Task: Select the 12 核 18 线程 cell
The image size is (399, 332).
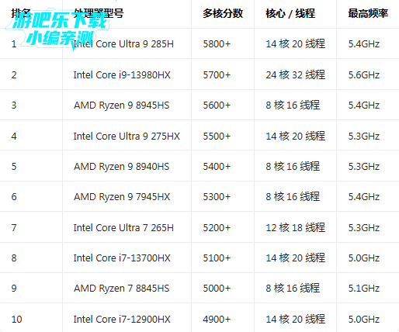Action: [296, 228]
